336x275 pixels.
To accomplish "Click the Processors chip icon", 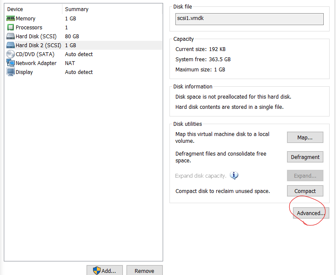I will pos(11,28).
